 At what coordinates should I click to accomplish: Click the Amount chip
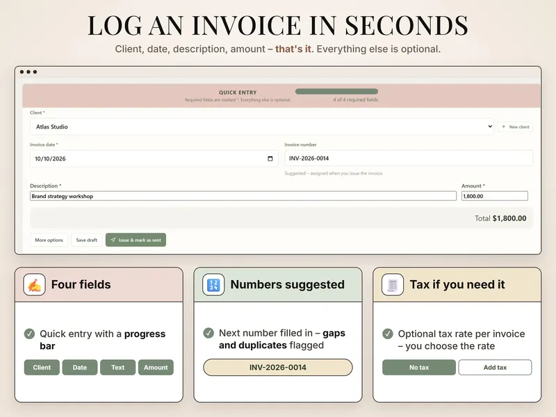point(156,368)
